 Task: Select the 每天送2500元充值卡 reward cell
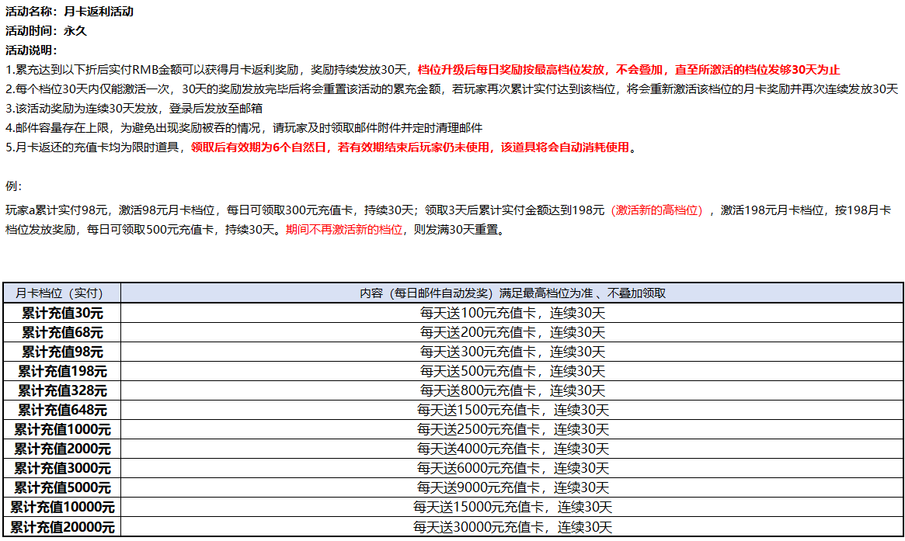coord(512,429)
